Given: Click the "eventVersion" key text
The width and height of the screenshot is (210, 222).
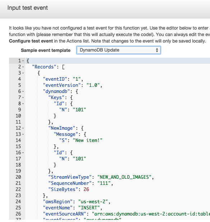Looking at the screenshot, I should (x=62, y=85).
